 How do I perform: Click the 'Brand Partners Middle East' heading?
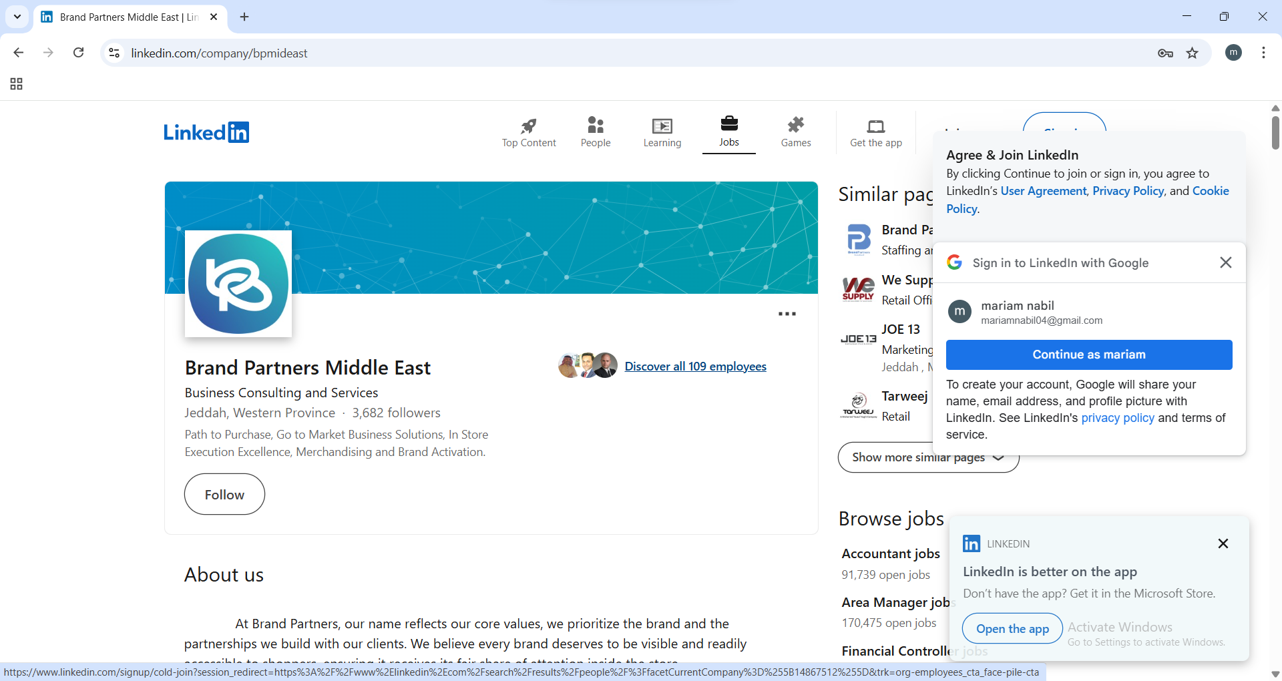point(308,368)
